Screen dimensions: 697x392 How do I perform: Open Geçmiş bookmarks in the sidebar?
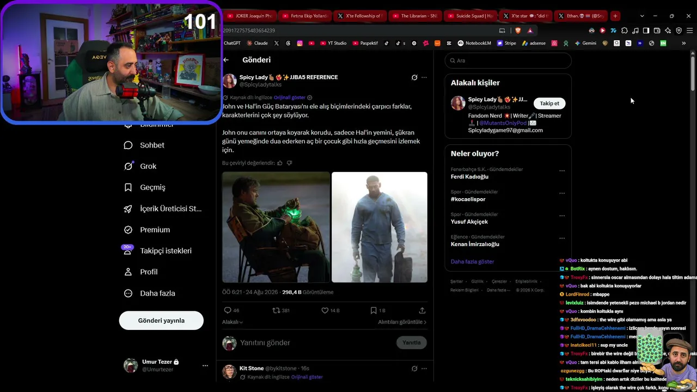click(145, 187)
